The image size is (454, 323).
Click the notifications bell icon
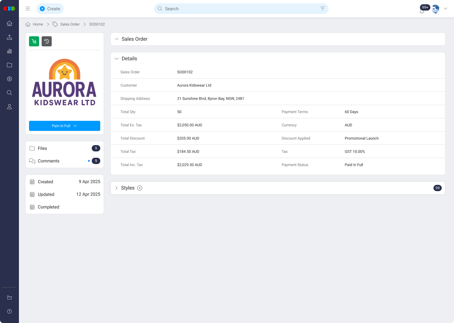[x=422, y=11]
